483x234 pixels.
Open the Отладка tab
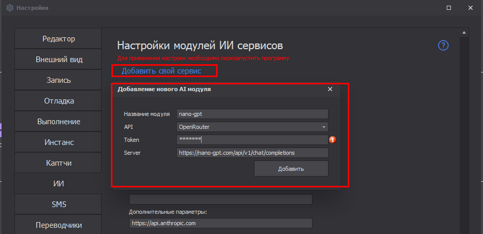58,100
